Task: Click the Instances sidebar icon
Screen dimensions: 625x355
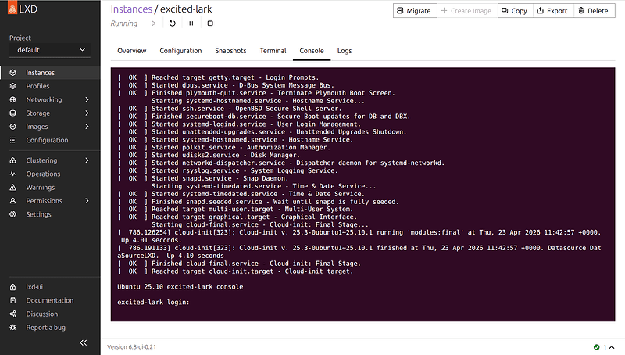Action: point(12,73)
